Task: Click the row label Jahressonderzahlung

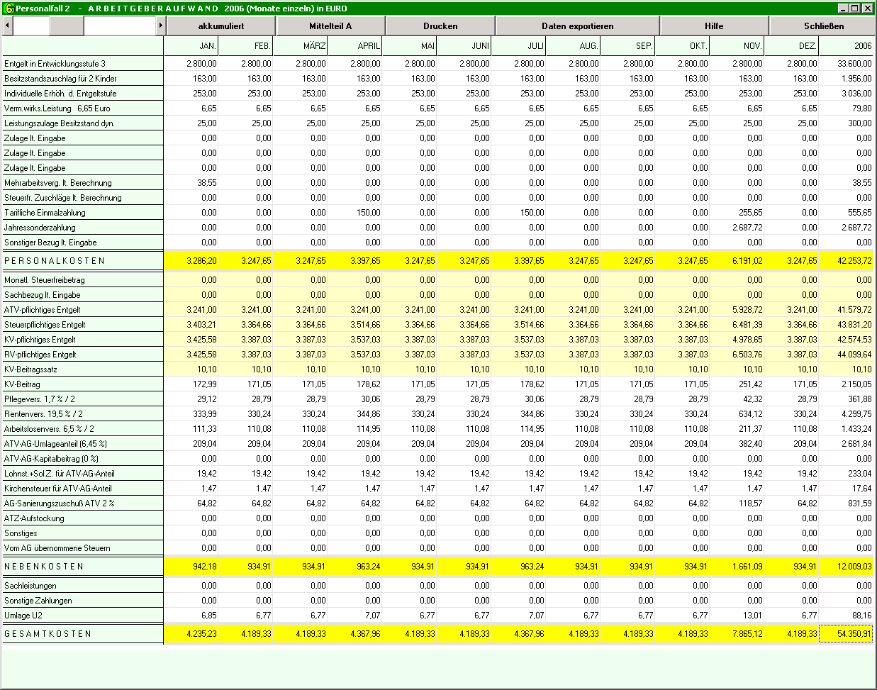Action: click(x=83, y=228)
